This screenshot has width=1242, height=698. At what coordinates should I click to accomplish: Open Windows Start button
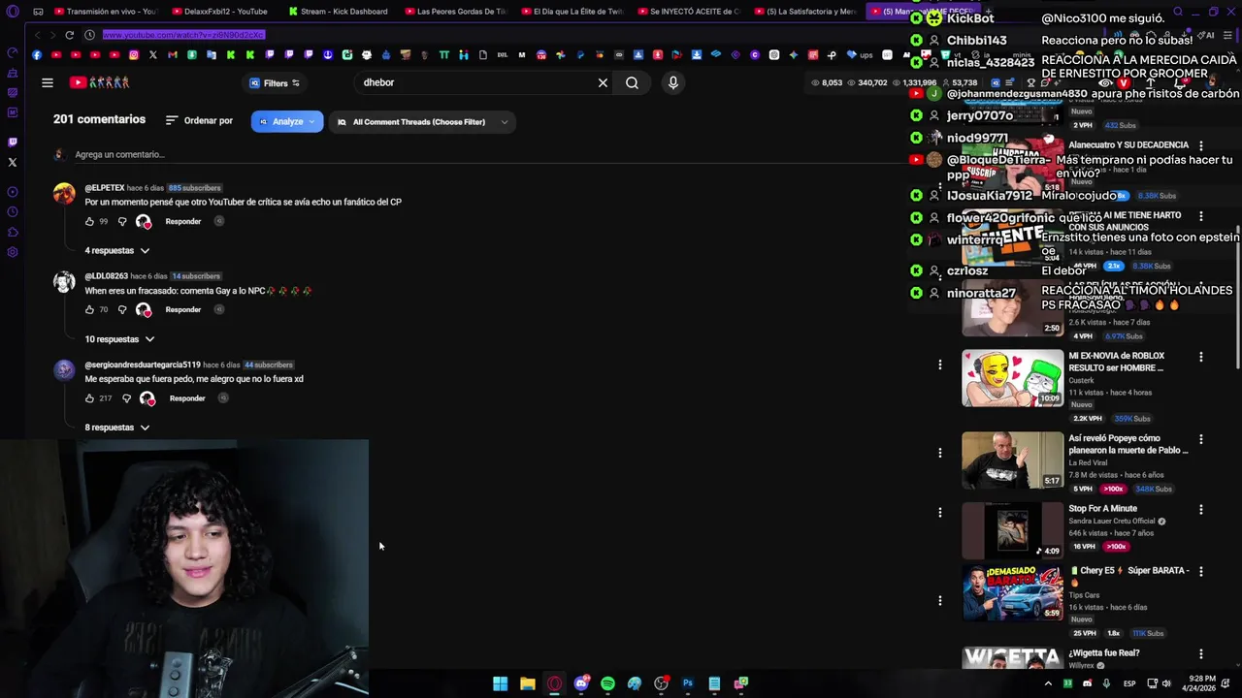(500, 683)
